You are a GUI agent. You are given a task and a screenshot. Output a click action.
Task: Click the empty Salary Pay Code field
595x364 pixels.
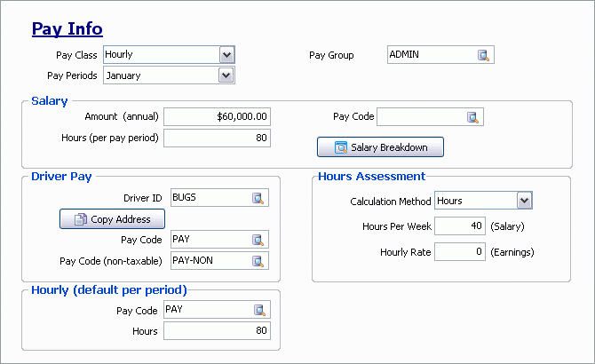click(421, 117)
